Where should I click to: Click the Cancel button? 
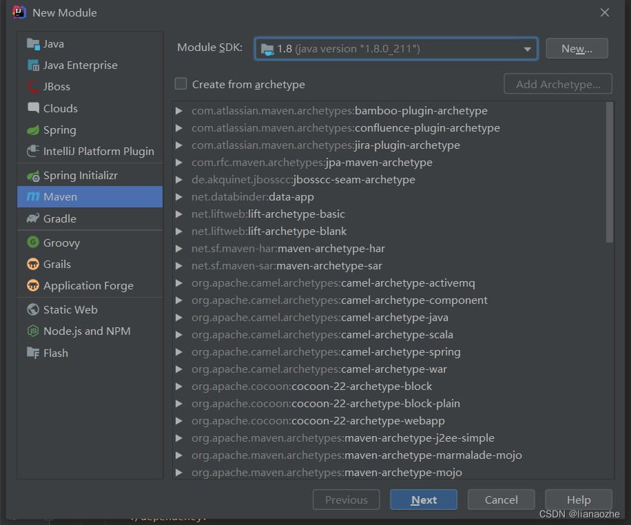coord(501,500)
